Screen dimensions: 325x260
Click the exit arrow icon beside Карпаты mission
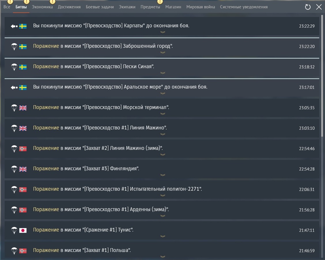(14, 26)
